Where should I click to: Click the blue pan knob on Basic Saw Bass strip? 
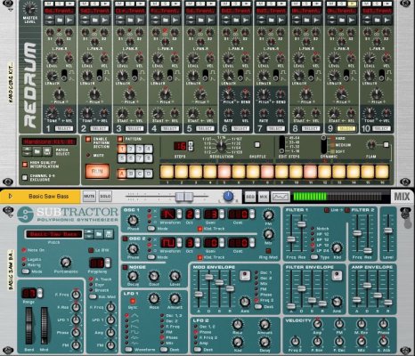coord(228,196)
